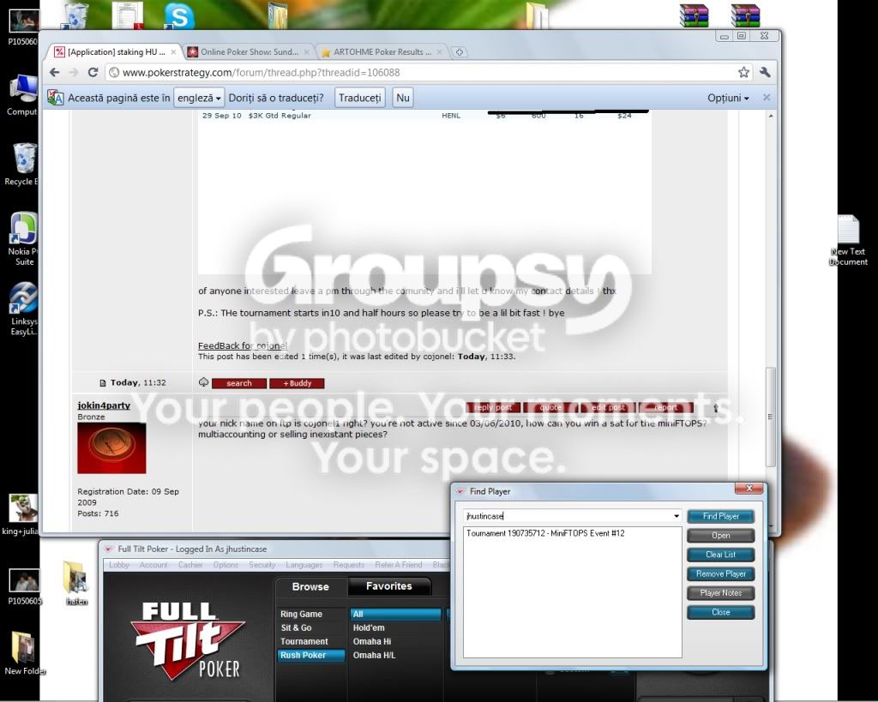Open the Computer desktop icon
This screenshot has width=878, height=702.
(x=23, y=96)
